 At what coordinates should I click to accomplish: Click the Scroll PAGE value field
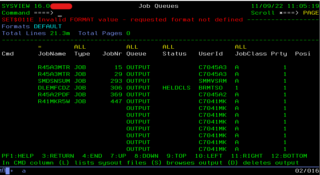coord(310,13)
